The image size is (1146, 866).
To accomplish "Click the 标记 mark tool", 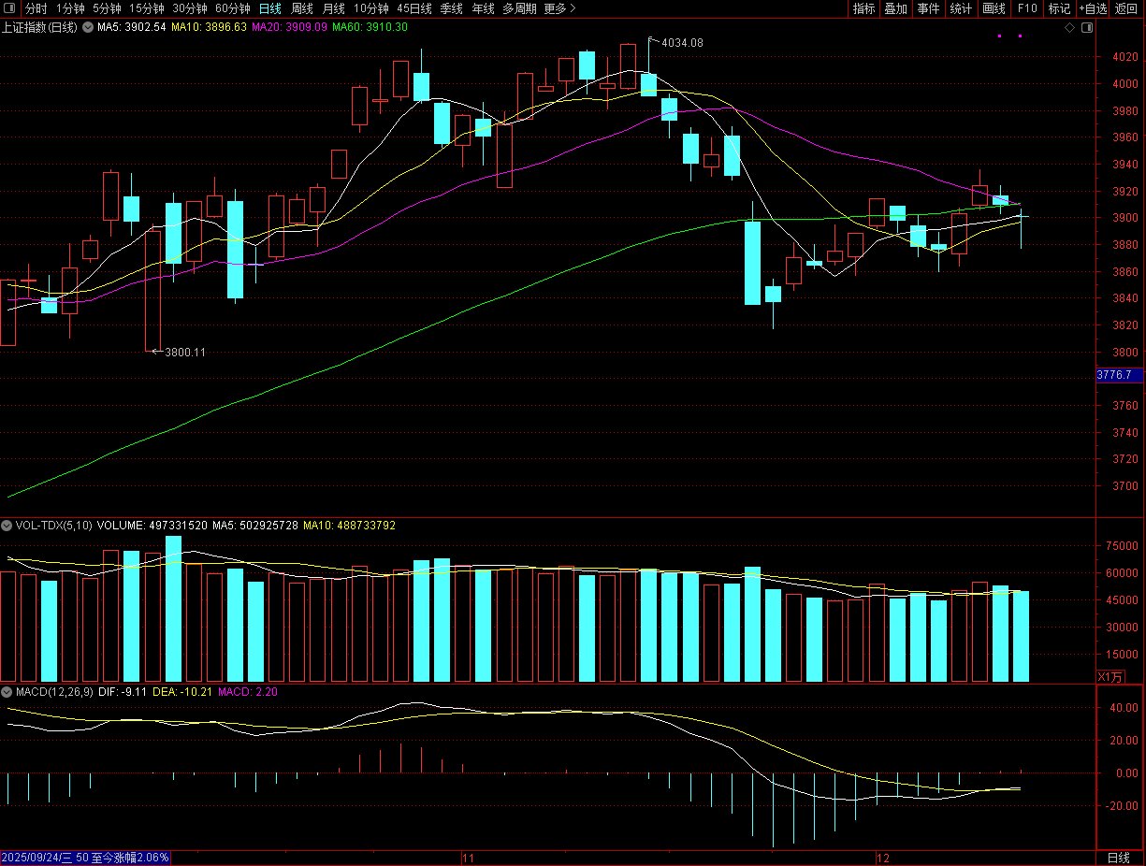I will (1059, 8).
